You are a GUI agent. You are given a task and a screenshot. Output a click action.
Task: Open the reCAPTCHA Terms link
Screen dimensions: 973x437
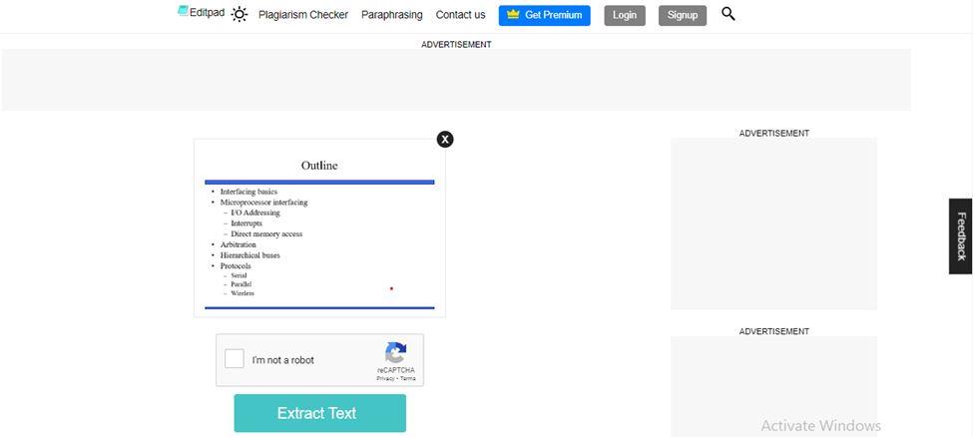coord(408,379)
